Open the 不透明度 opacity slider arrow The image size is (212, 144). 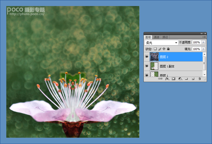point(204,42)
